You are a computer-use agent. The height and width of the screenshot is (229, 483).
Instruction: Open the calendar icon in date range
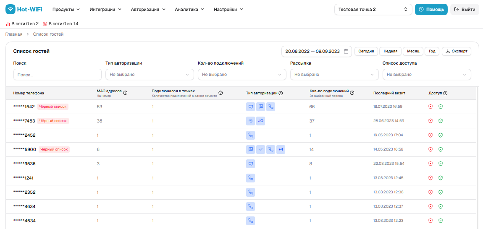tap(346, 51)
